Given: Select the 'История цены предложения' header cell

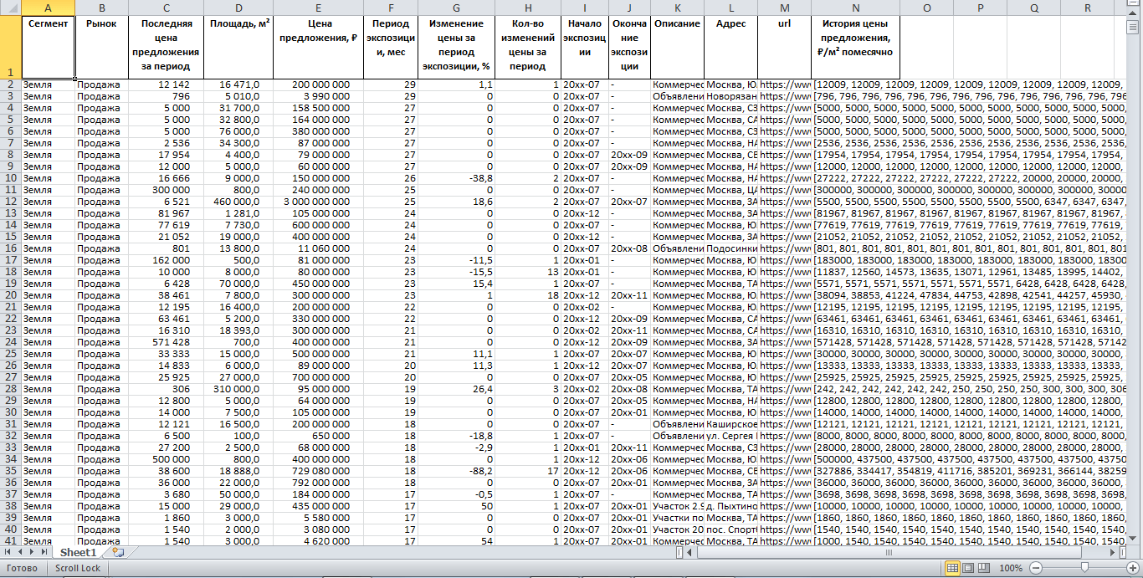Looking at the screenshot, I should tap(856, 47).
